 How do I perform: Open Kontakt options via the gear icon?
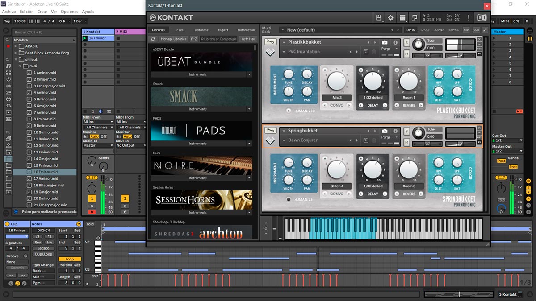(x=391, y=17)
